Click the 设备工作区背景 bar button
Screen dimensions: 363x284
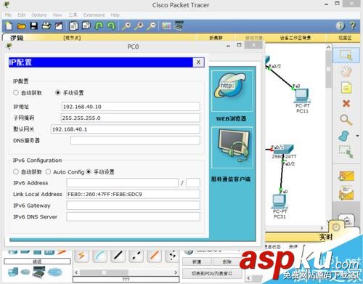[295, 38]
